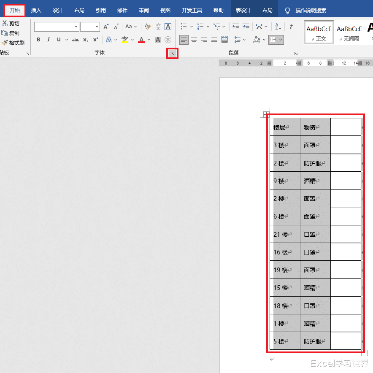Click the table move handle
Screen dimensions: 373x373
point(266,114)
